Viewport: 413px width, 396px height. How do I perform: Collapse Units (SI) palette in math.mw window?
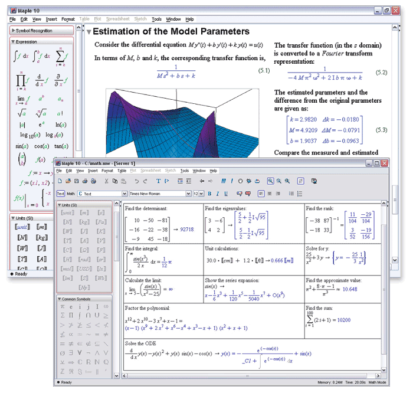pyautogui.click(x=59, y=205)
